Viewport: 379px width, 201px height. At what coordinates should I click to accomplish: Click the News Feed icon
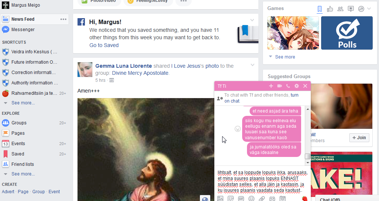(x=6, y=19)
